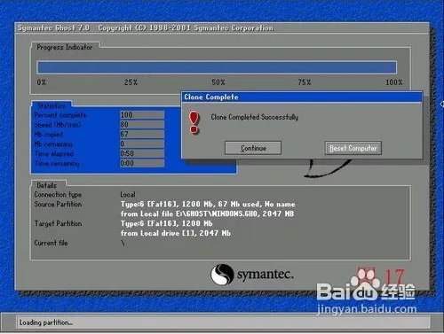Select the Mb copied value field
444x334 pixels.
[x=142, y=134]
